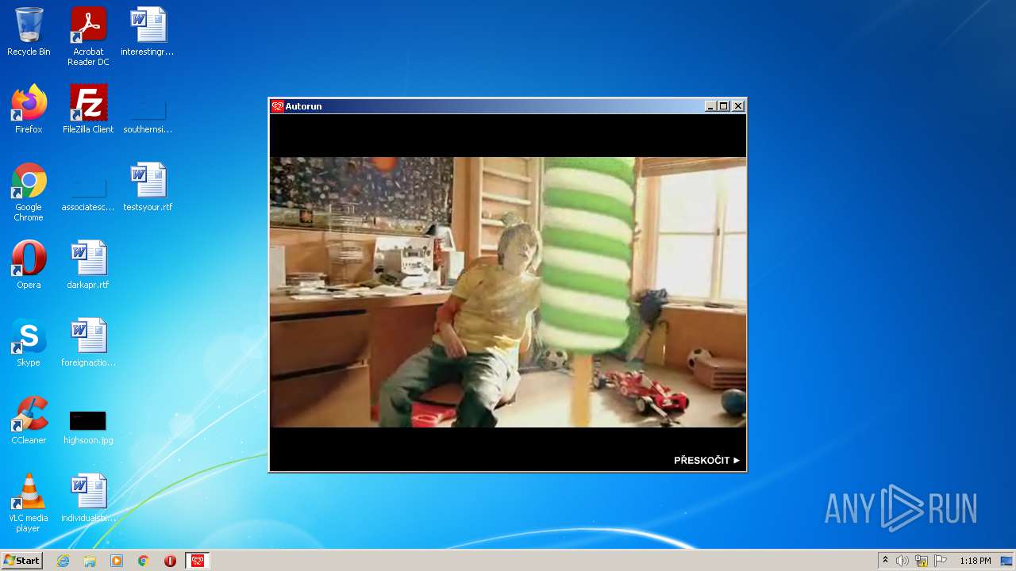
Task: Select the Firefox desktop shortcut
Action: (29, 109)
